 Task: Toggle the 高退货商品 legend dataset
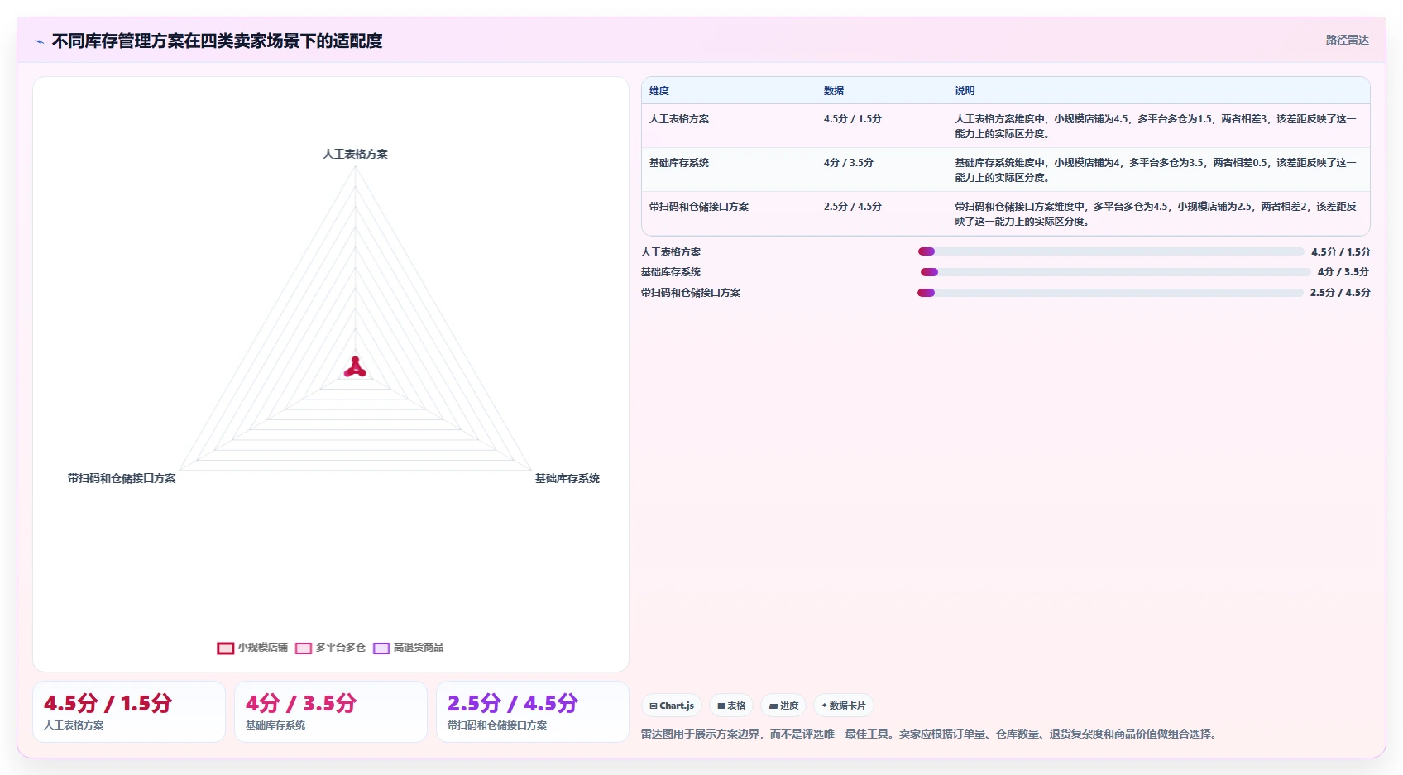(x=409, y=648)
